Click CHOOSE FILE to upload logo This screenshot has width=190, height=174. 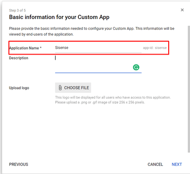click(x=73, y=88)
